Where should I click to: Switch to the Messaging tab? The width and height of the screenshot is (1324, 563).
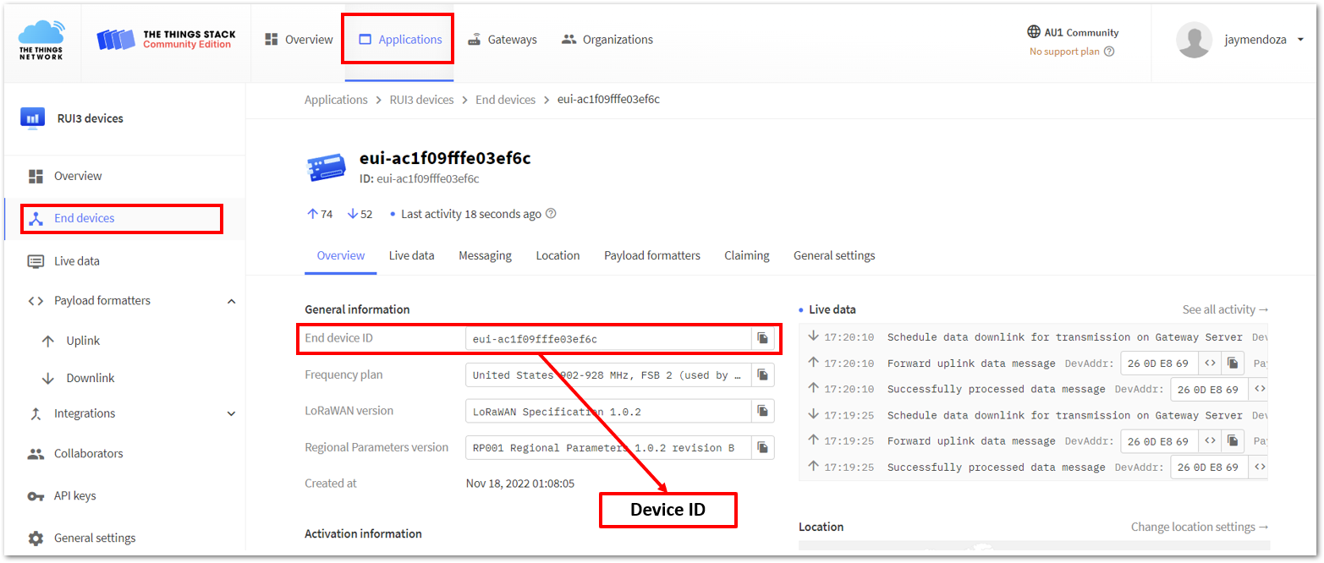click(x=485, y=255)
